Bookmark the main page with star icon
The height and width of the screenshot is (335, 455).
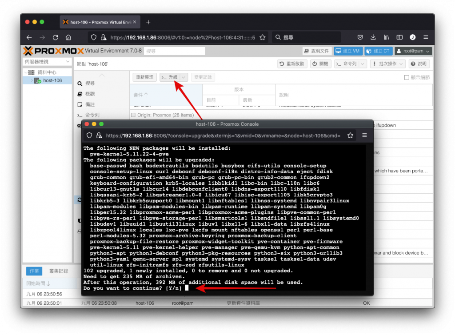coord(262,37)
